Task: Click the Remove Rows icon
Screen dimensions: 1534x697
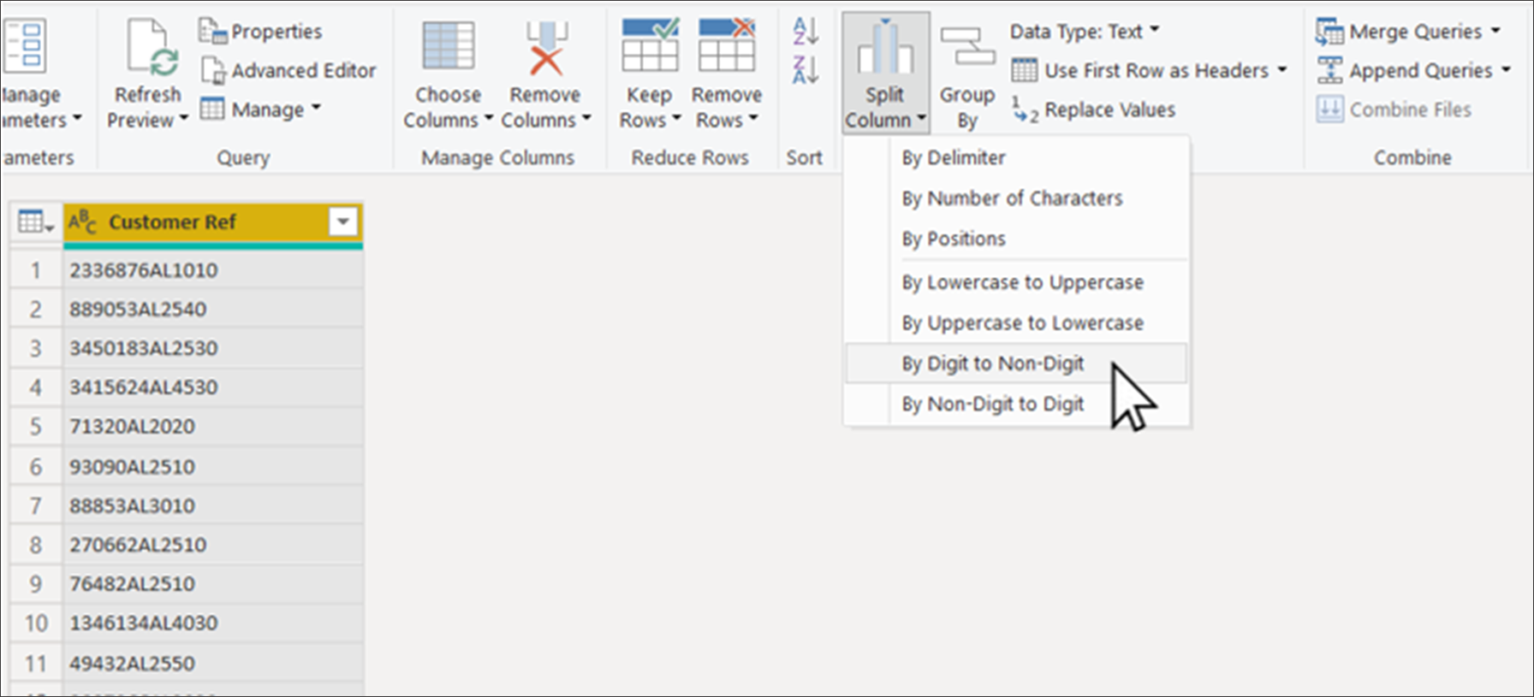Action: [x=726, y=47]
